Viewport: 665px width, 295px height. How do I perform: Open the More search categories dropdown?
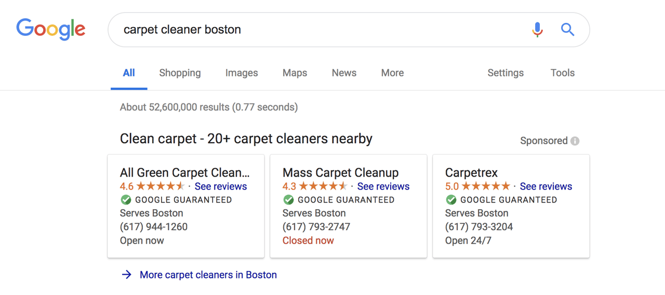[x=392, y=73]
